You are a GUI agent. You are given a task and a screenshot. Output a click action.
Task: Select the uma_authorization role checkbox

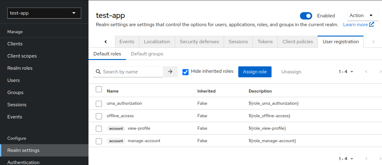[x=99, y=104]
